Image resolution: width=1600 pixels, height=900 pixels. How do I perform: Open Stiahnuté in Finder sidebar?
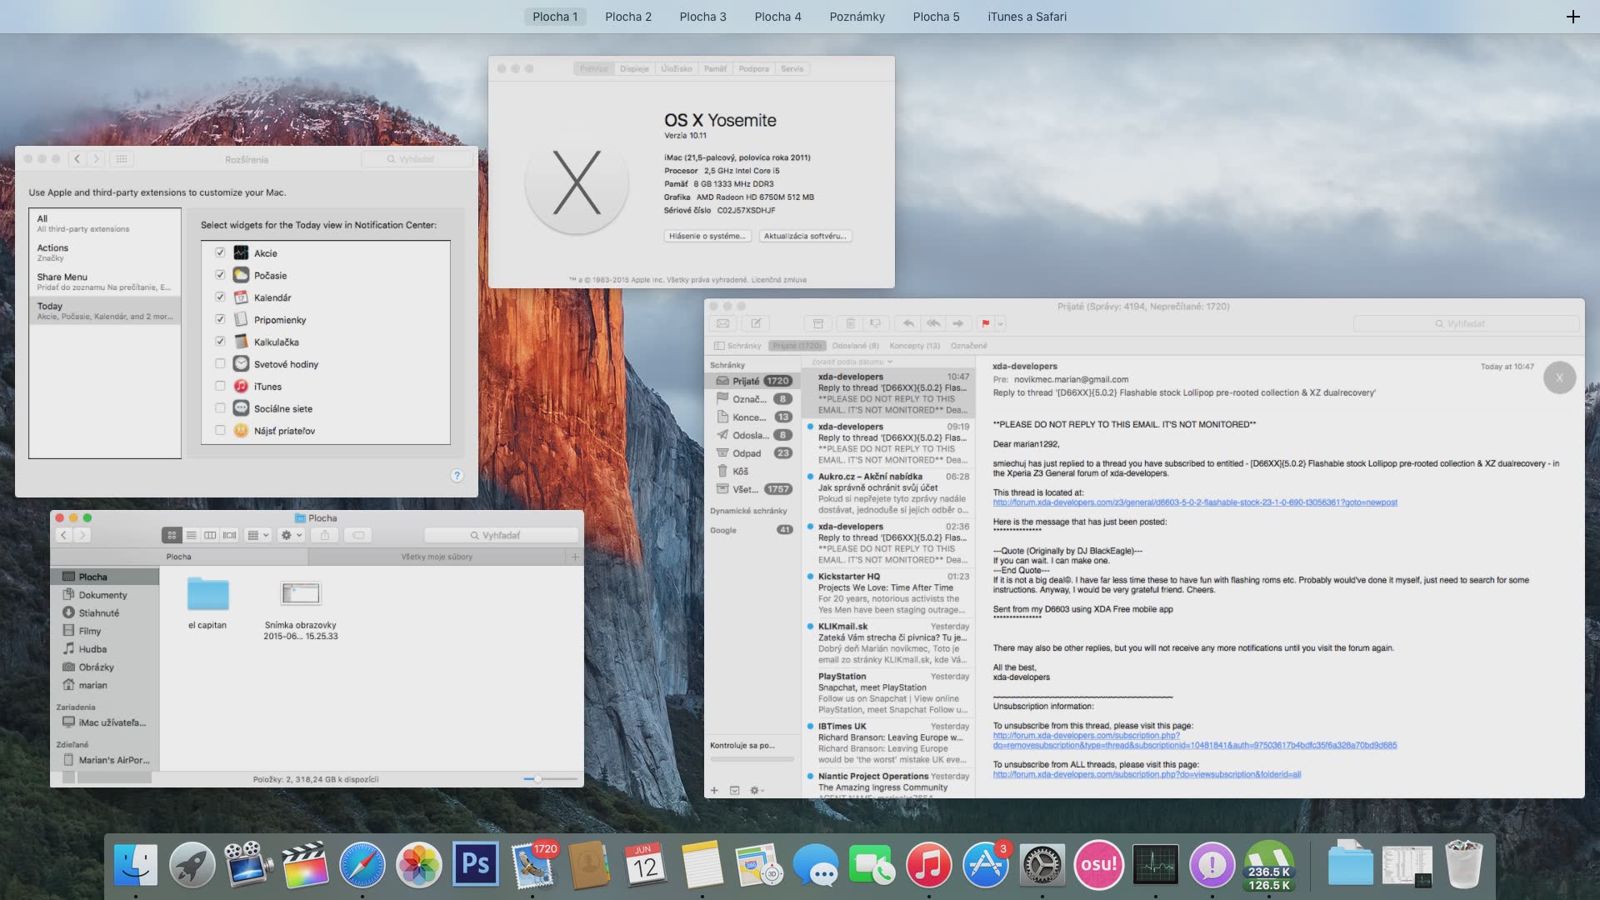click(x=98, y=612)
